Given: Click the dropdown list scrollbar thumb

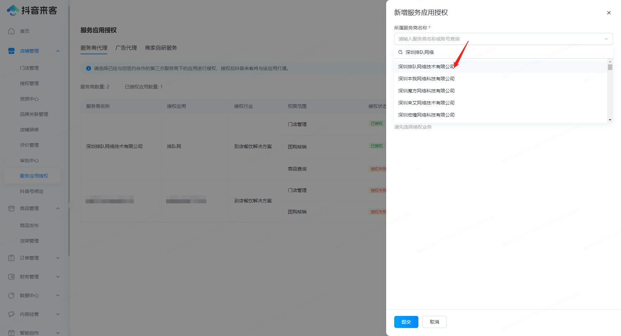Looking at the screenshot, I should tap(610, 67).
